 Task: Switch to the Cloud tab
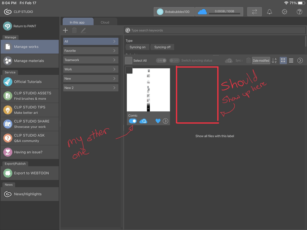105,22
